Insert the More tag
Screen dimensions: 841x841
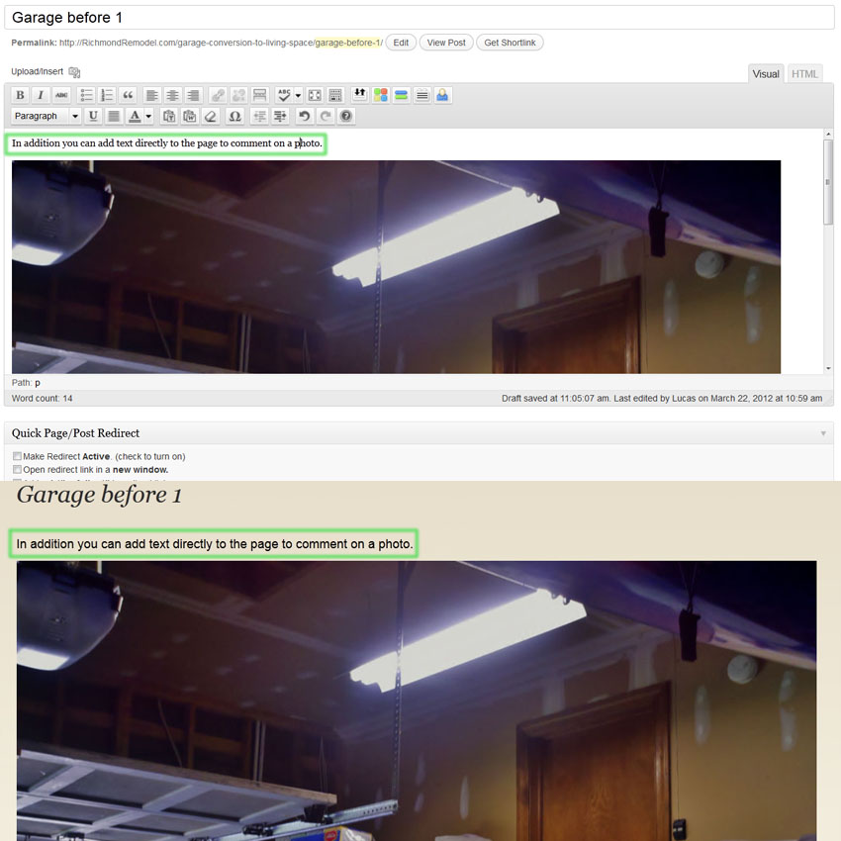pyautogui.click(x=259, y=94)
